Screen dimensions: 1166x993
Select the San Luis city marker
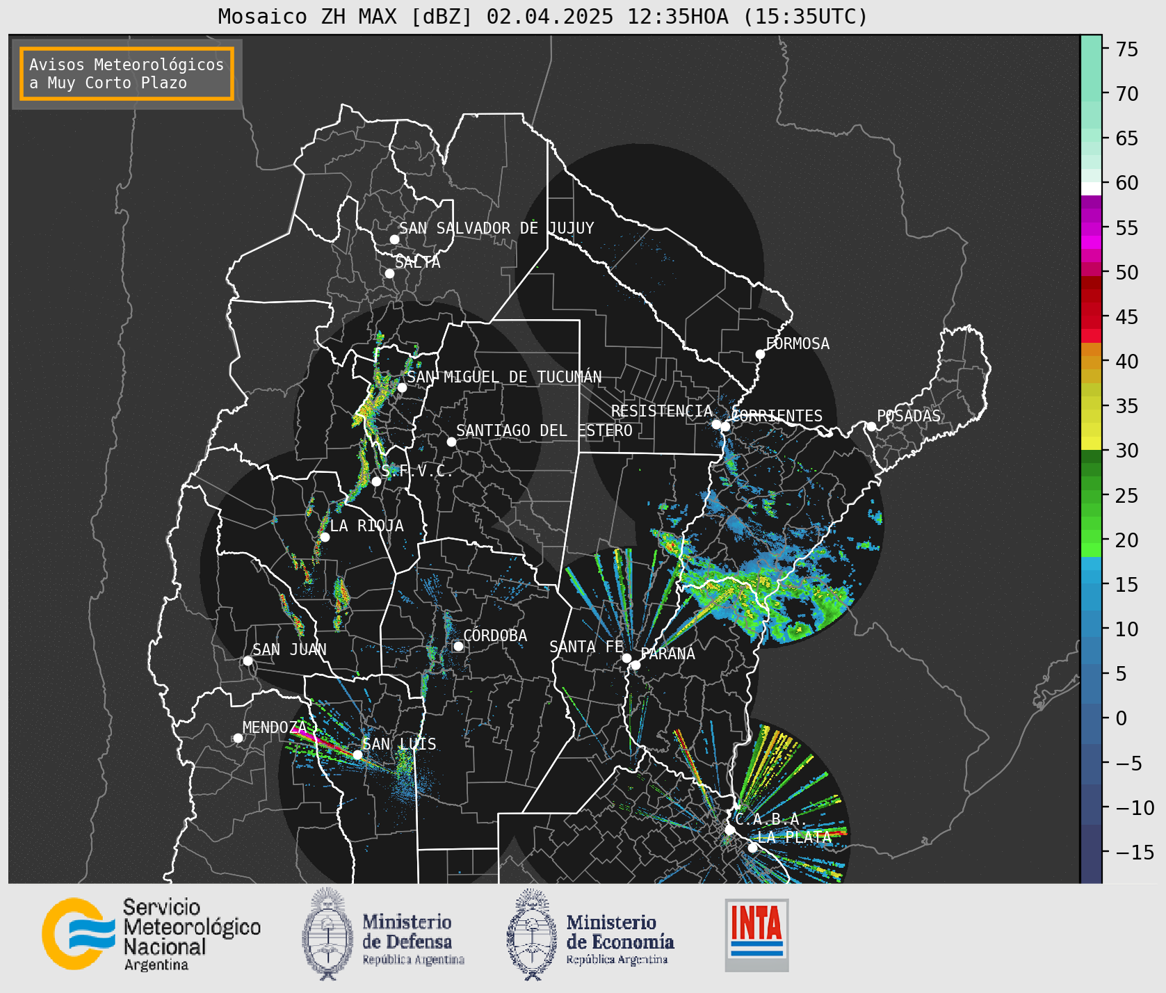[357, 754]
